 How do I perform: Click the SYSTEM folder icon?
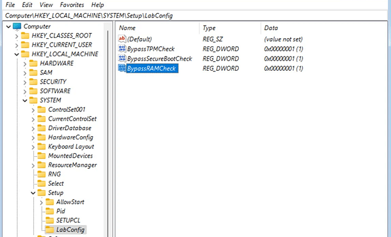pyautogui.click(x=33, y=100)
